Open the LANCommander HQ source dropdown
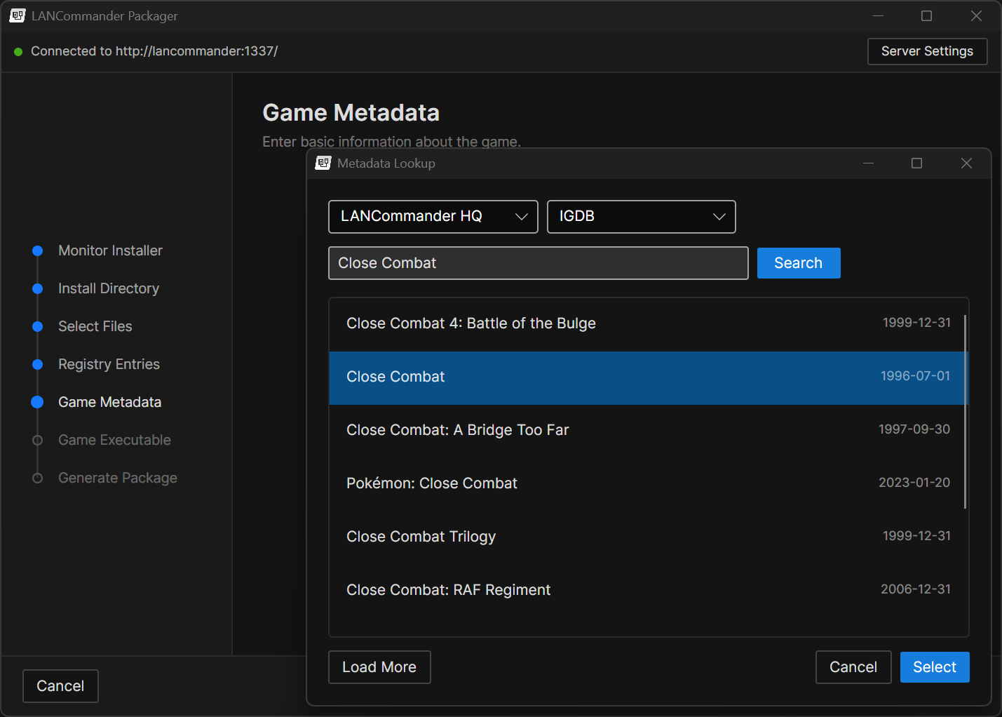This screenshot has height=717, width=1002. 433,217
